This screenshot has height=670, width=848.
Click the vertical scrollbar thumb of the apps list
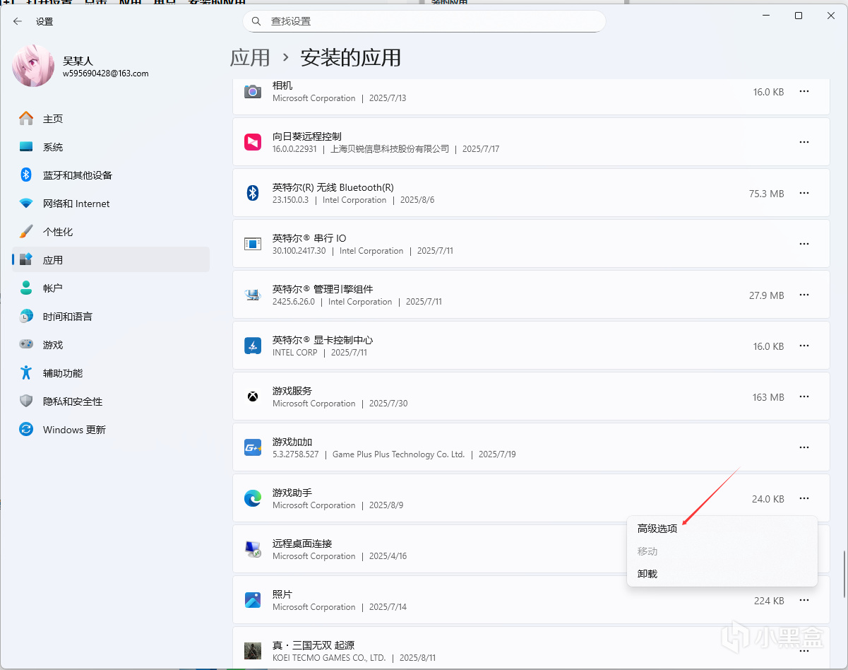844,574
